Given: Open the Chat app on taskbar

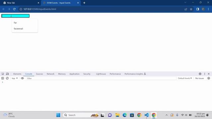Looking at the screenshot, I should 110,115.
